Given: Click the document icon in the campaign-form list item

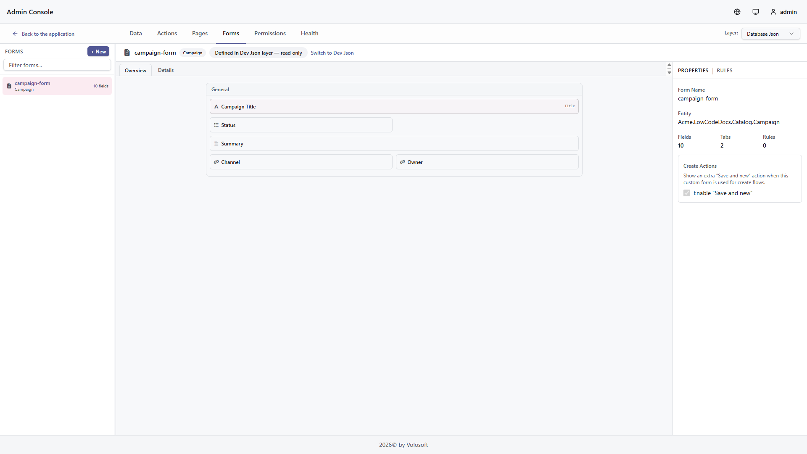Looking at the screenshot, I should pos(9,86).
